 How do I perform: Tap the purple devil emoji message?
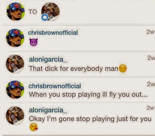(x=34, y=42)
